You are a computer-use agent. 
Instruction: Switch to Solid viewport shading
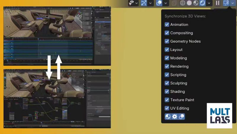189,3
